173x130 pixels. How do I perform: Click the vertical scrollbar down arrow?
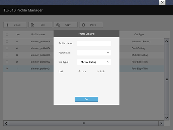[x=167, y=118]
